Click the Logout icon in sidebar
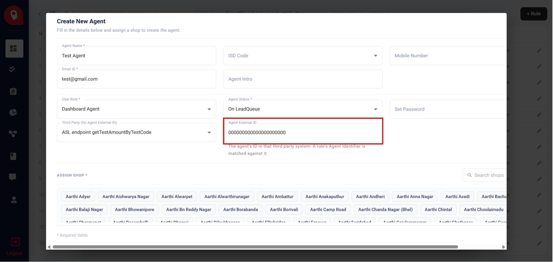Screen dimensions: 553x262 [15, 242]
